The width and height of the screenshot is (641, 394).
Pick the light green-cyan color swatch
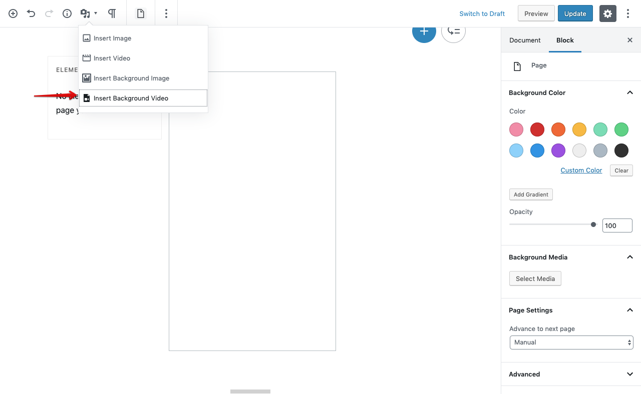600,129
